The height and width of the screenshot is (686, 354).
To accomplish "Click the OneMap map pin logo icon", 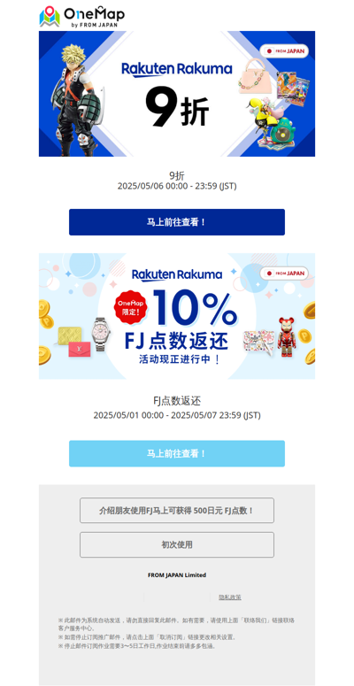I will point(50,16).
